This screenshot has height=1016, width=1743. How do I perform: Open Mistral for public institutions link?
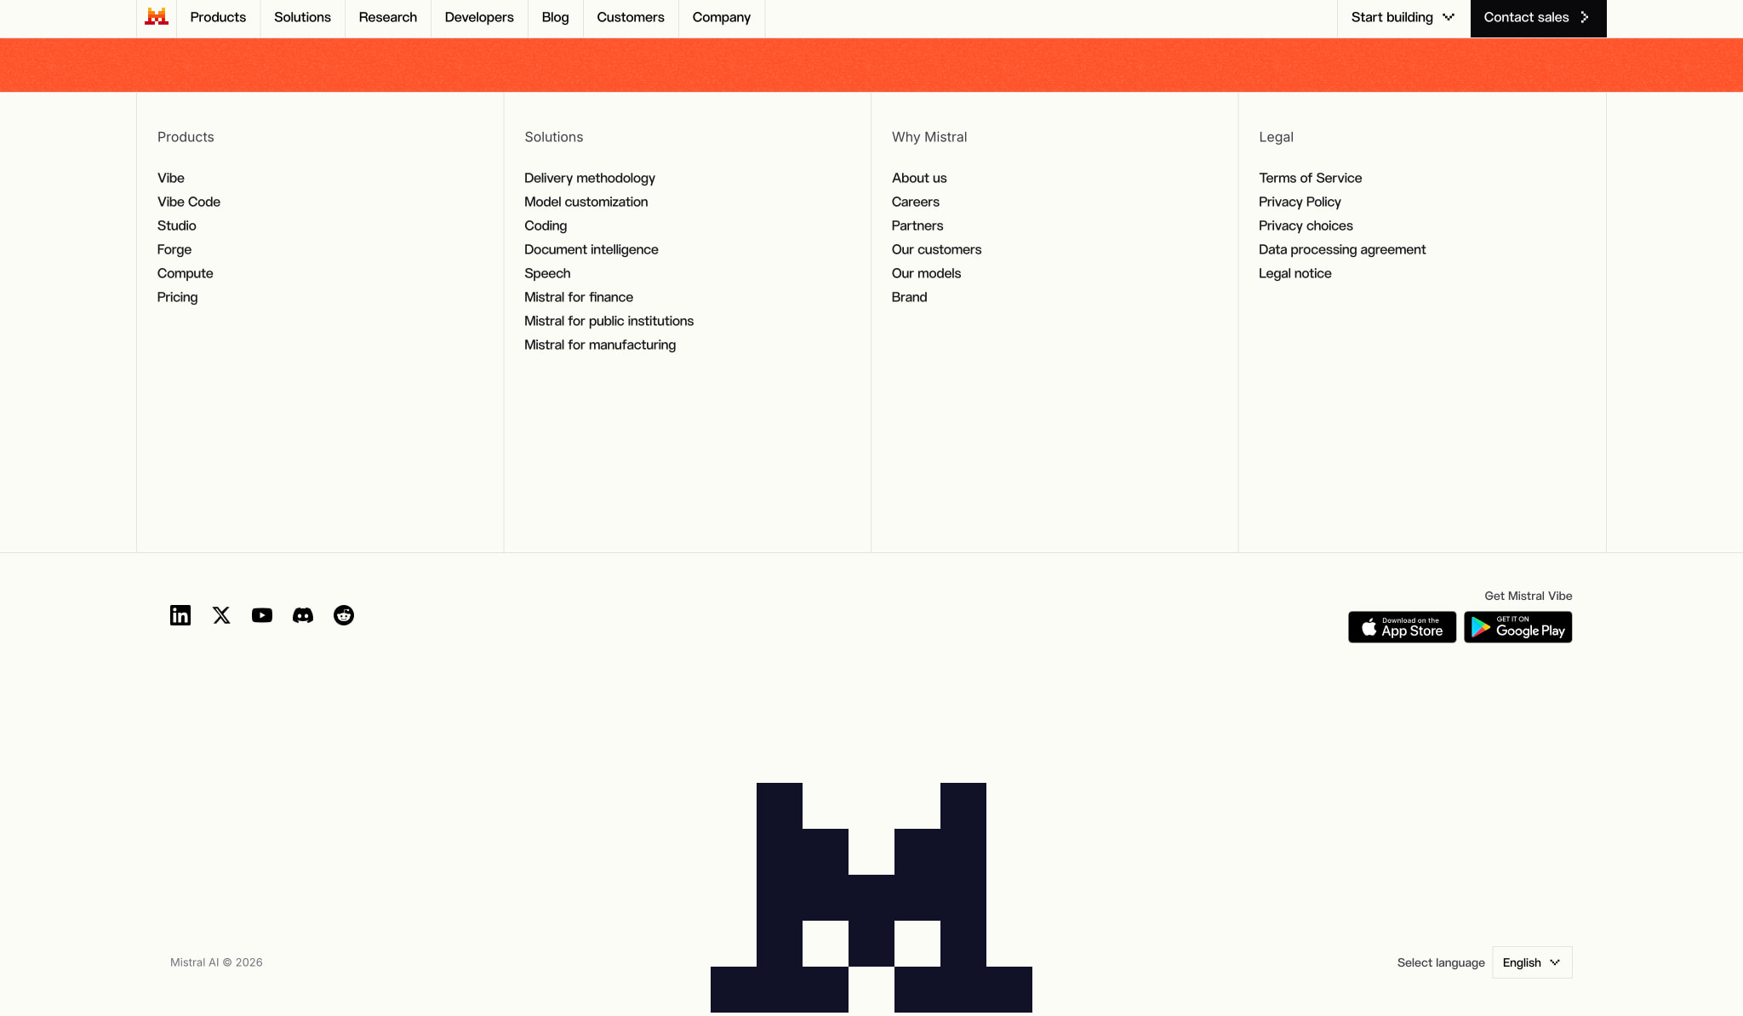tap(609, 321)
